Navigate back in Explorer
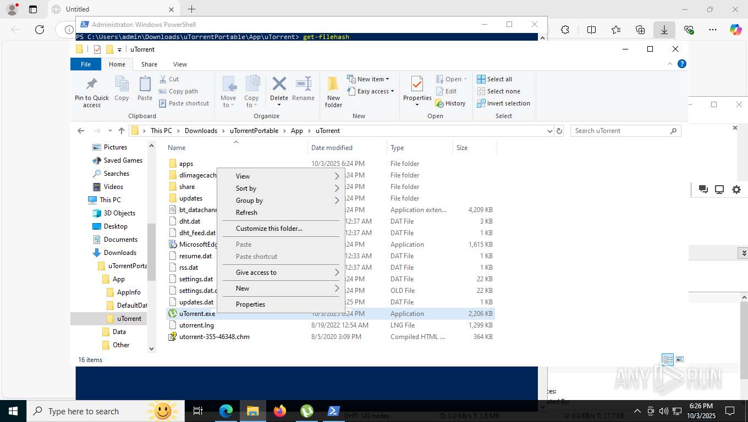Screen dimensions: 748x422 pos(81,131)
